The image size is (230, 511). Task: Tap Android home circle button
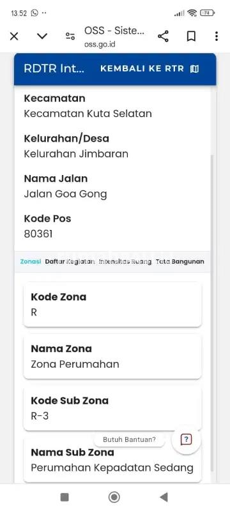point(114,497)
